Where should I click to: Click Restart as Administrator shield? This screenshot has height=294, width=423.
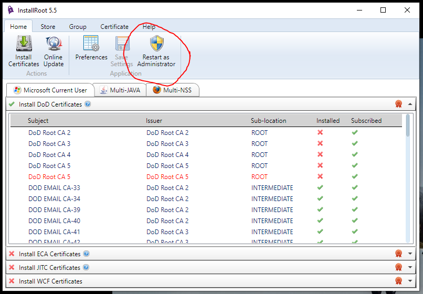point(157,43)
